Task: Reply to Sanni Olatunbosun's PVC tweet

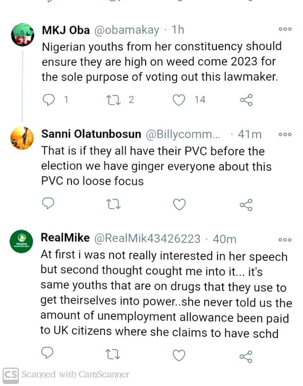Action: 48,204
